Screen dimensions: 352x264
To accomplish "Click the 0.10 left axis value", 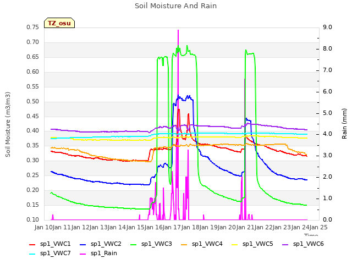I will [33, 219].
